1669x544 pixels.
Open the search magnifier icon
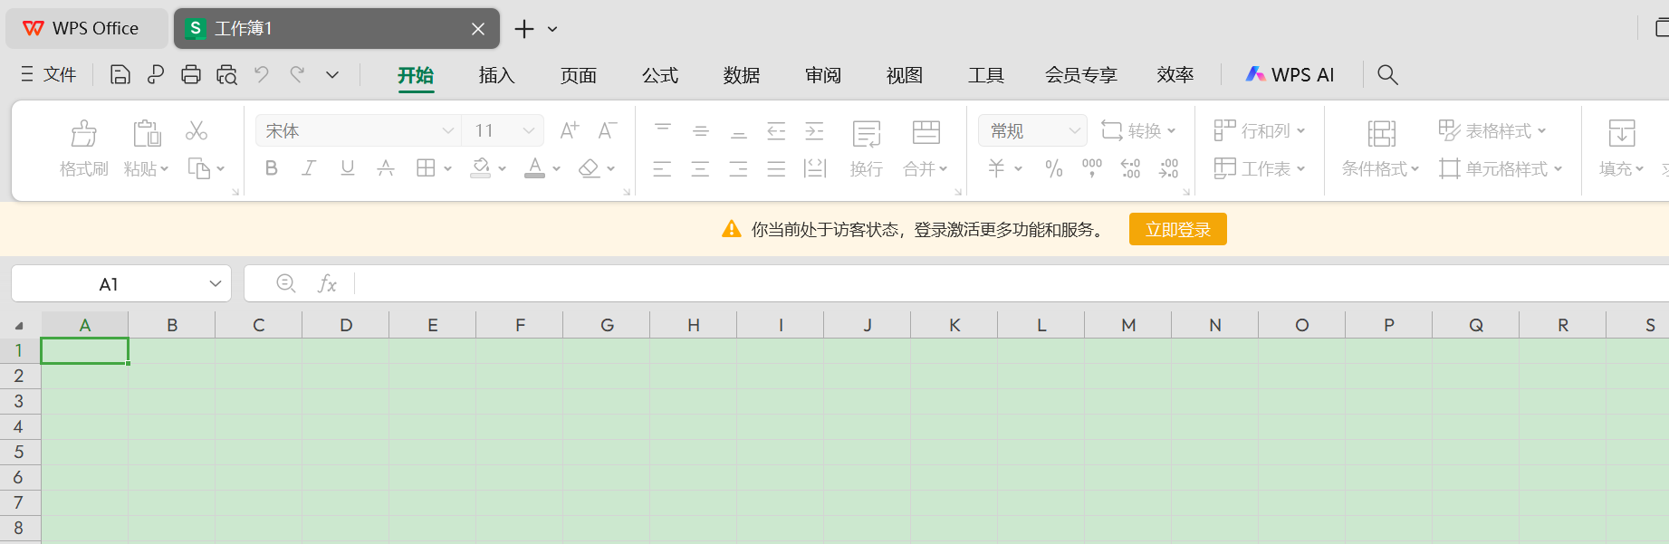coord(1387,74)
